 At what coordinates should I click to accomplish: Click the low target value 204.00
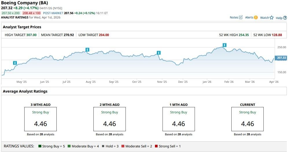tap(104, 35)
